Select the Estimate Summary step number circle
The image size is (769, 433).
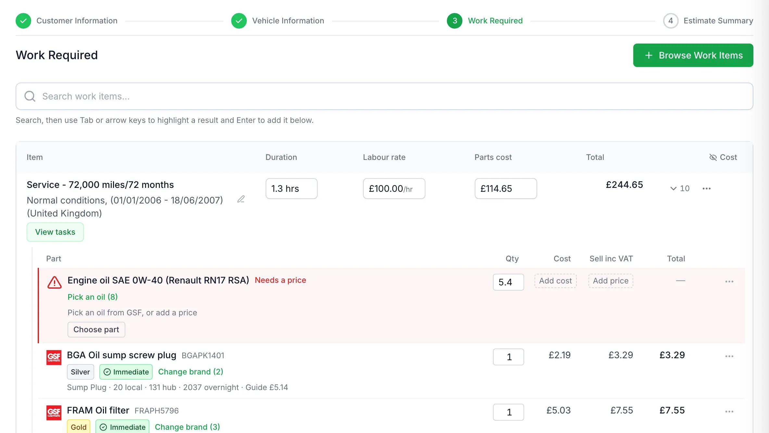(x=671, y=21)
